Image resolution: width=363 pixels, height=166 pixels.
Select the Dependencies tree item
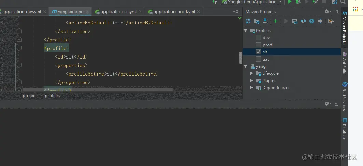pyautogui.click(x=276, y=88)
